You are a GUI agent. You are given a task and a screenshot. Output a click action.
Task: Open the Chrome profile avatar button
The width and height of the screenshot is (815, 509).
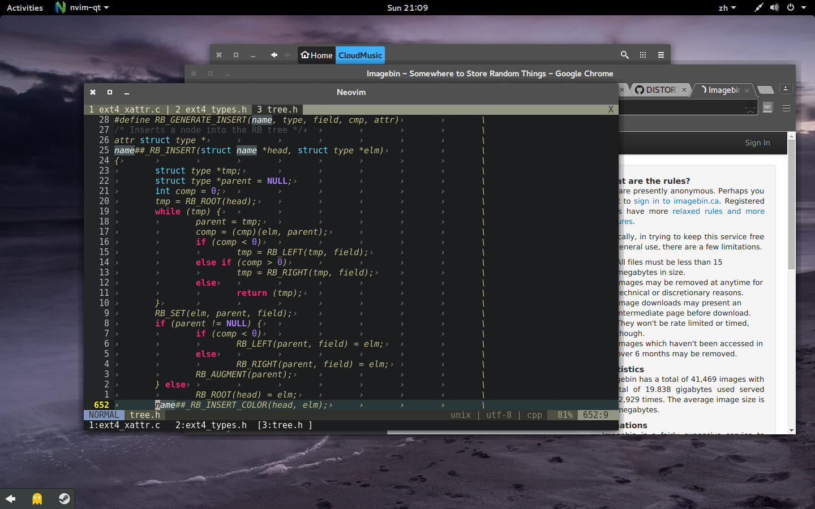pos(786,88)
